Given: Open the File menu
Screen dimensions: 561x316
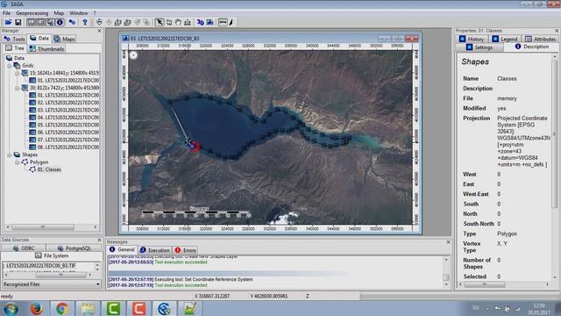Looking at the screenshot, I should point(6,13).
